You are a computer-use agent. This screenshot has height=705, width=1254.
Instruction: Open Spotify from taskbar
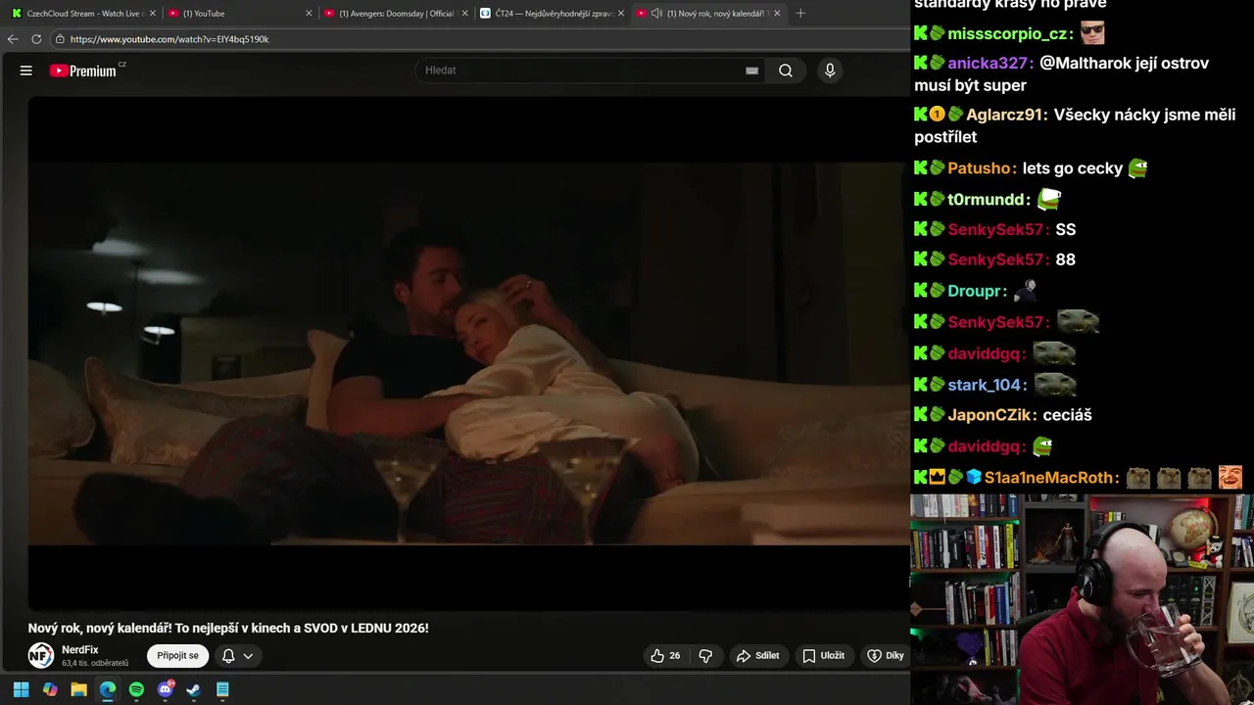point(136,689)
